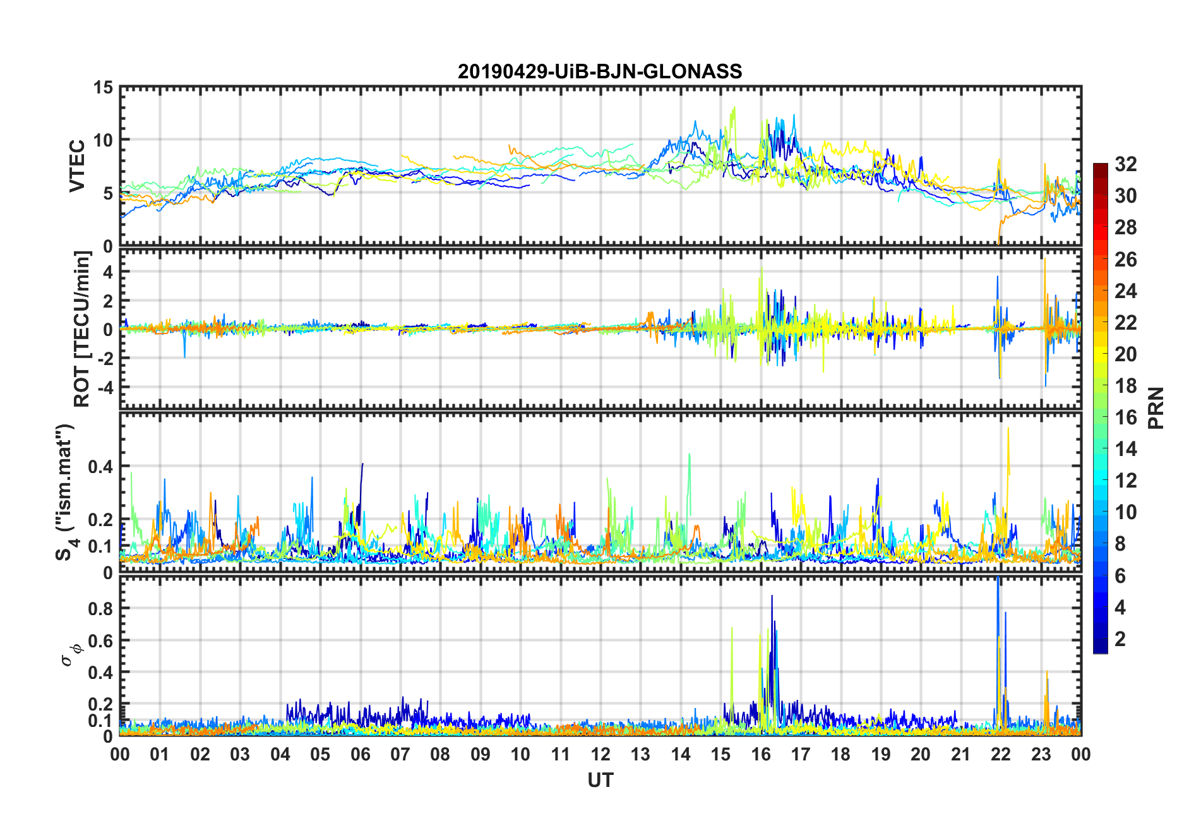Select colorbar tick value 30
This screenshot has height=816, width=1201.
(x=1126, y=196)
